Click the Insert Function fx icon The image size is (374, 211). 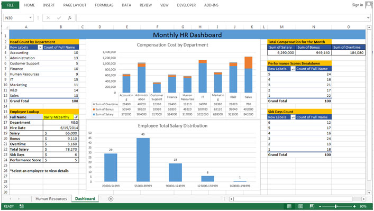(x=69, y=17)
